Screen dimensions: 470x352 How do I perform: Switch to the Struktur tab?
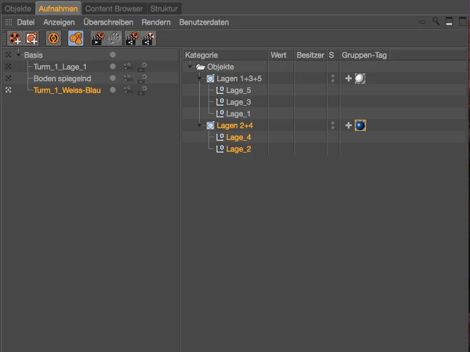coord(164,8)
